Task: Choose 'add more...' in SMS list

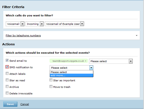Action: coord(71,75)
